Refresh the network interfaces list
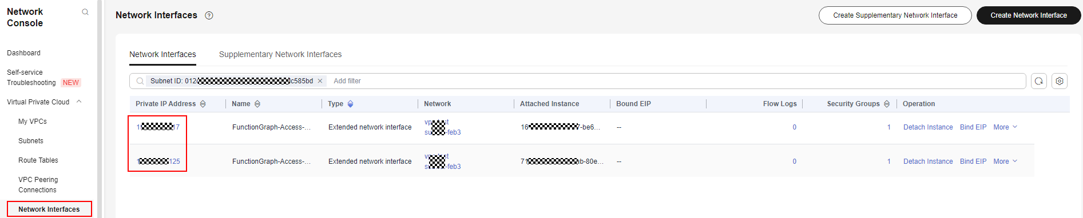Screen dimensions: 1083x218 point(1039,81)
